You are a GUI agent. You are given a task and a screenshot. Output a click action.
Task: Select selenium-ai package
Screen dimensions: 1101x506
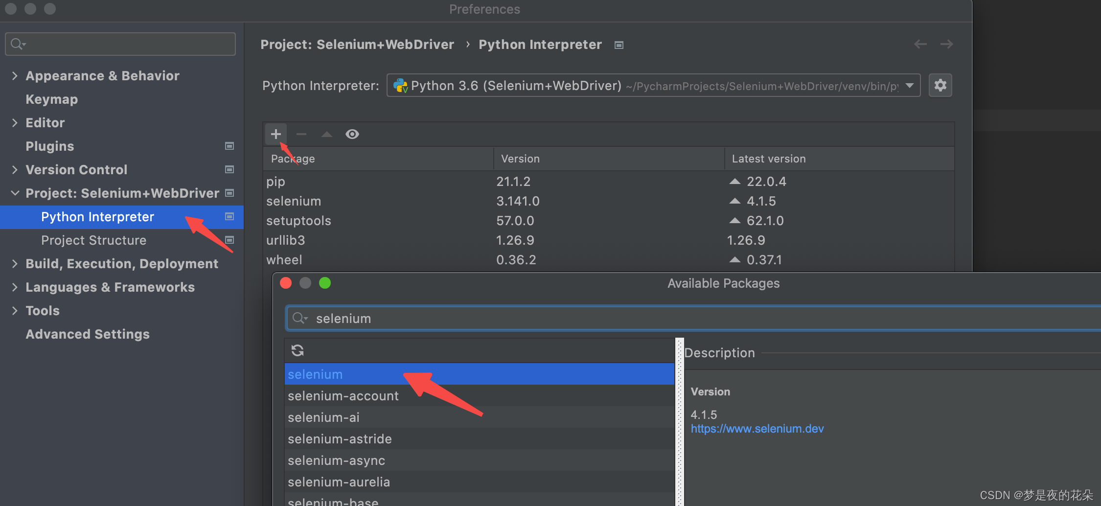tap(480, 417)
